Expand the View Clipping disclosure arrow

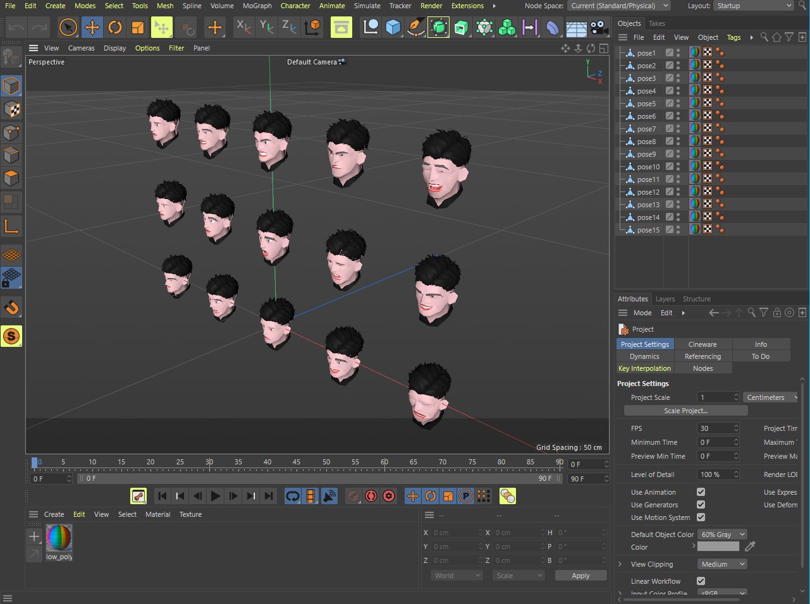620,564
